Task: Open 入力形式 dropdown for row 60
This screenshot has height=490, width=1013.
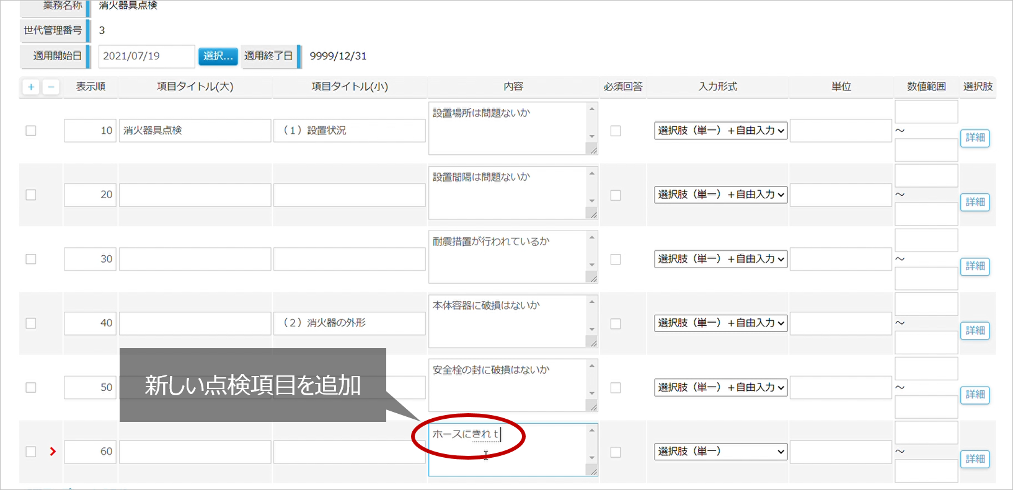Action: click(720, 452)
